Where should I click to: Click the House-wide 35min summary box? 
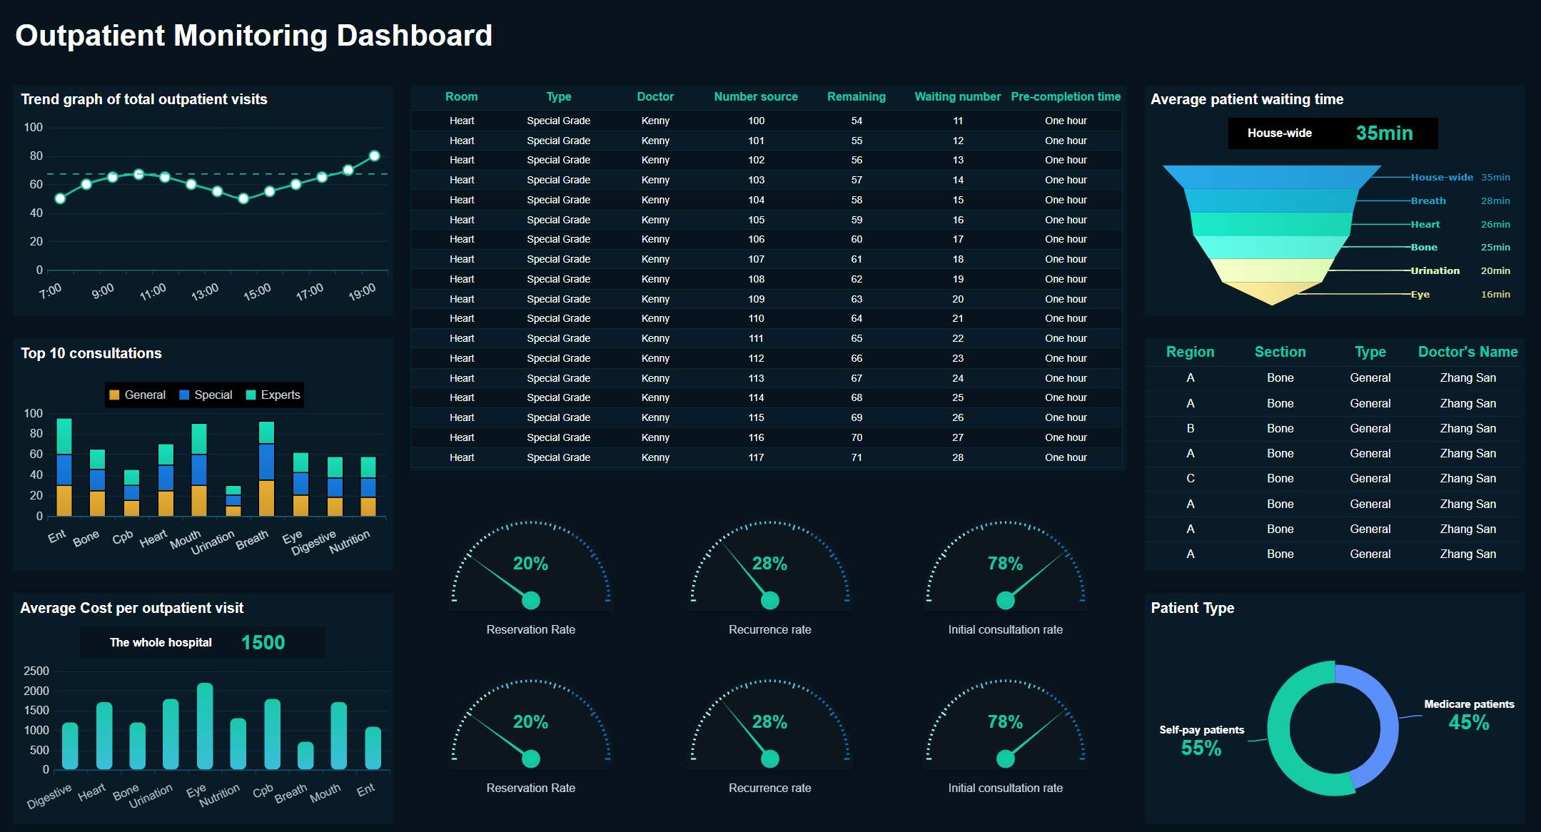click(1332, 133)
